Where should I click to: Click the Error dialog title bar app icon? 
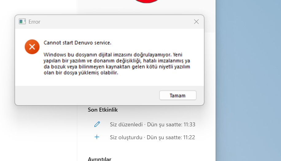pos(22,21)
